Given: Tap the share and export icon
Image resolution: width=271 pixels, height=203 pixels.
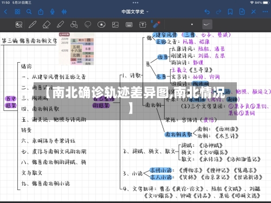Looking at the screenshot, I should (x=41, y=12).
